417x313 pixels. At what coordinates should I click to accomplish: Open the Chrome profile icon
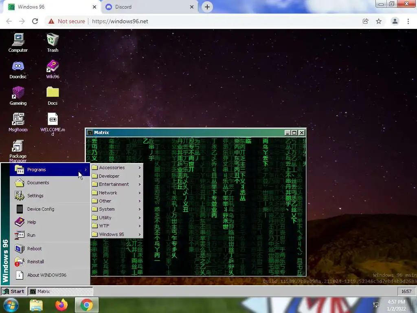pyautogui.click(x=395, y=21)
